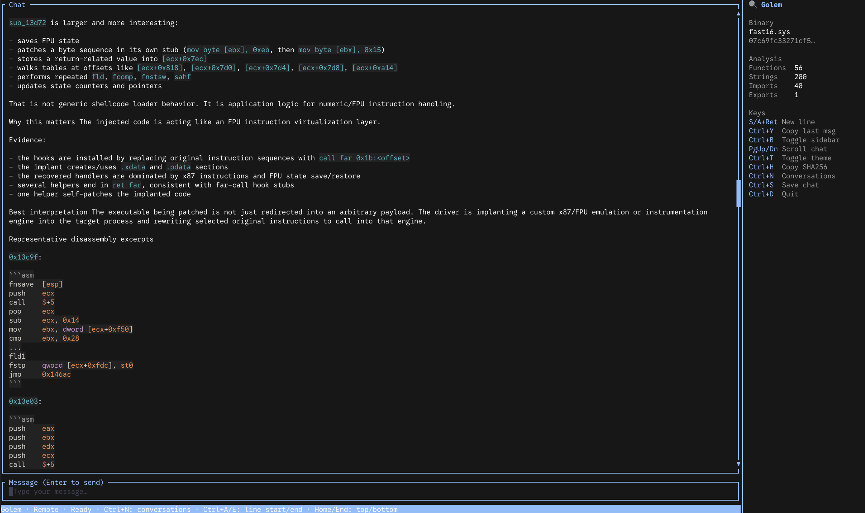Click the 'fnsave' instruction in the disassembly

[21, 284]
